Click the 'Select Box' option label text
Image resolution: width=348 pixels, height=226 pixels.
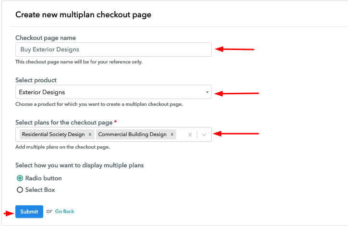coord(40,190)
